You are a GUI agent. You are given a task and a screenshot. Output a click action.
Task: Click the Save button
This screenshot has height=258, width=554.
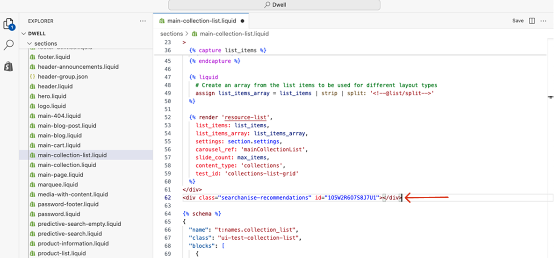518,21
